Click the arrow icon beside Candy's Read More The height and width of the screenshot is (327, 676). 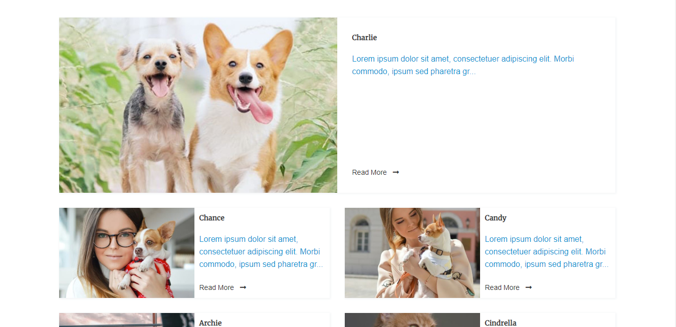[x=529, y=287]
